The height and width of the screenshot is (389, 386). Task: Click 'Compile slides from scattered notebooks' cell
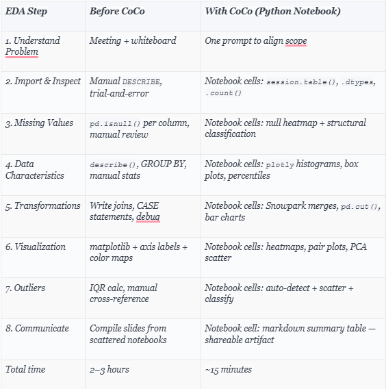(128, 334)
